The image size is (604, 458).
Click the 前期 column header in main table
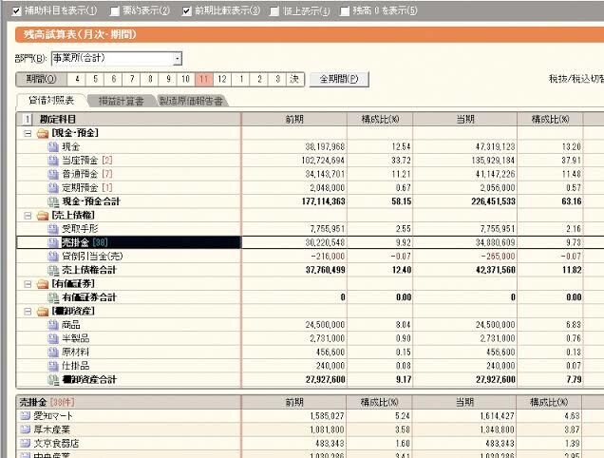coord(294,120)
